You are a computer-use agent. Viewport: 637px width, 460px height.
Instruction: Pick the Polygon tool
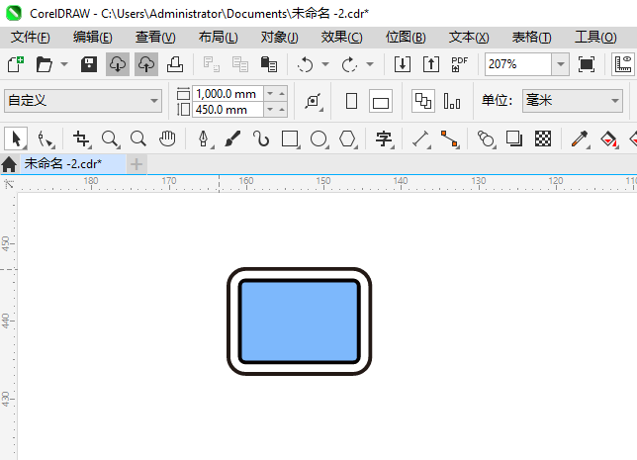pos(347,138)
